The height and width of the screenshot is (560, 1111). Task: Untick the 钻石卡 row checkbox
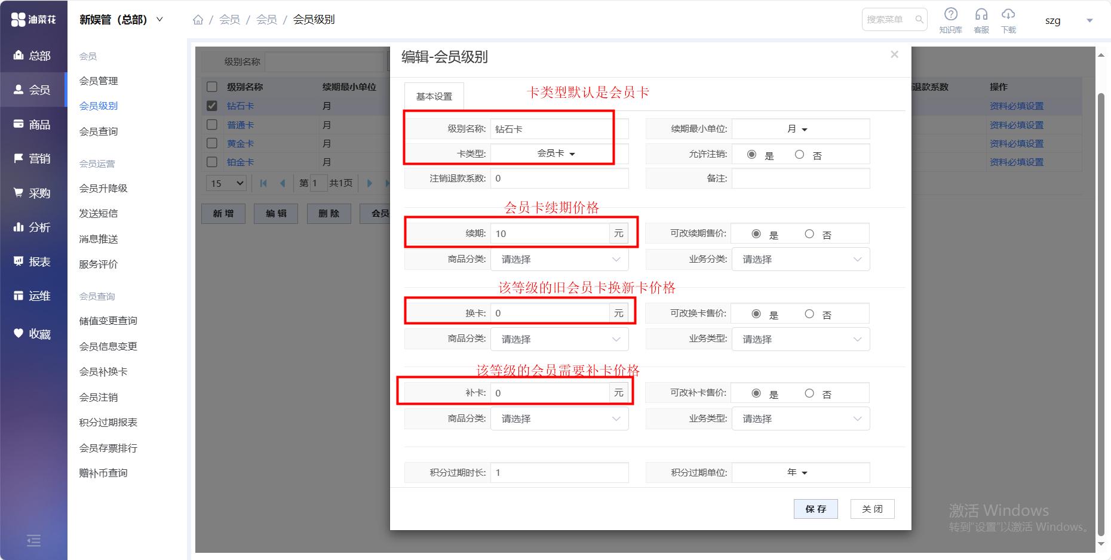211,106
